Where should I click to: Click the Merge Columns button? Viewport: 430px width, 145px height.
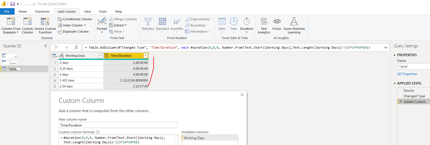123,19
